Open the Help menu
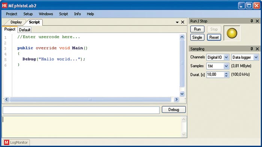262x147 pixels. 90,14
